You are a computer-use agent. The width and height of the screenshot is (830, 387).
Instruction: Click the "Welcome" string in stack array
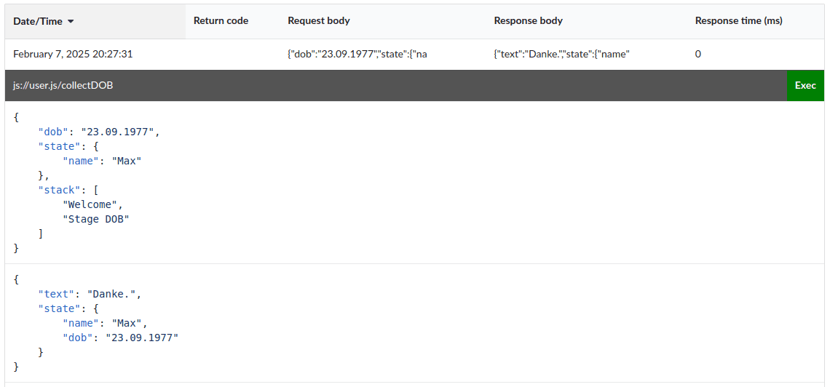[x=87, y=204]
